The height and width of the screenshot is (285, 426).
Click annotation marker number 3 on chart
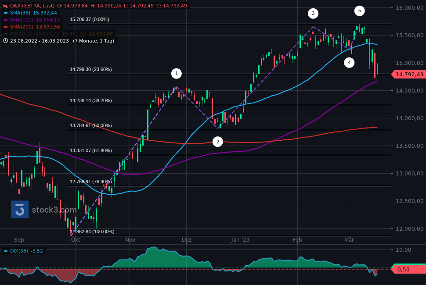(313, 13)
